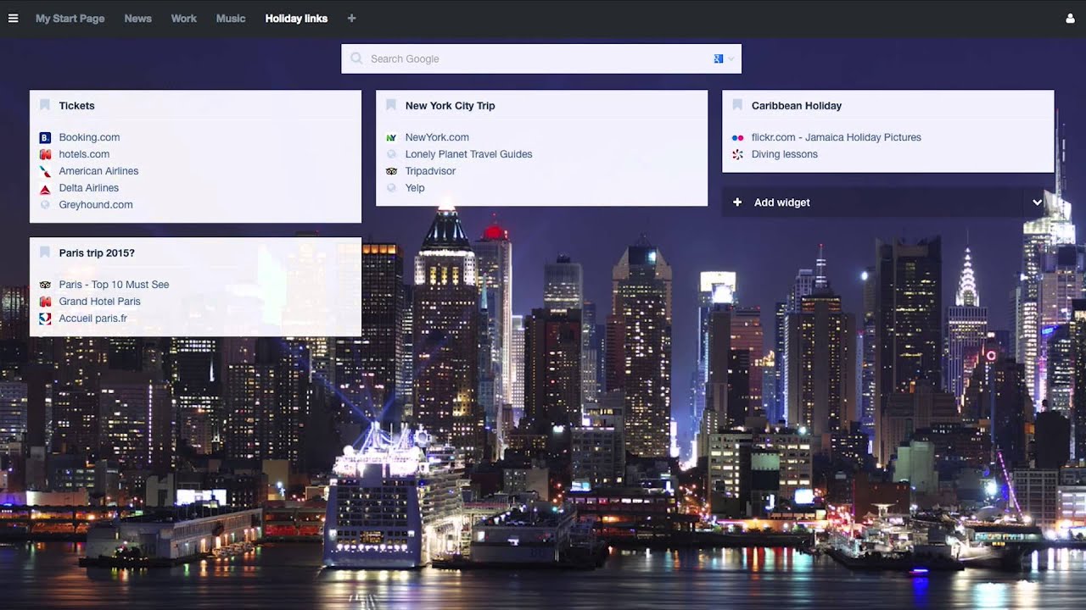
Task: Click the Grand Hotel Paris favicon
Action: 46,302
